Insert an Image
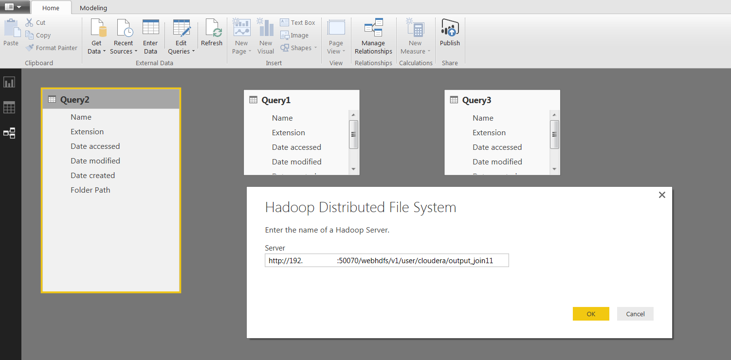This screenshot has height=360, width=731. pos(294,35)
